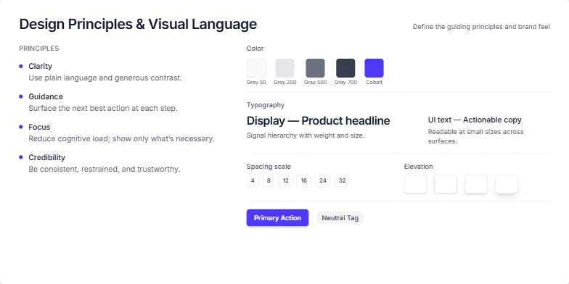
Task: Click the Credibility principle heading
Action: 46,158
